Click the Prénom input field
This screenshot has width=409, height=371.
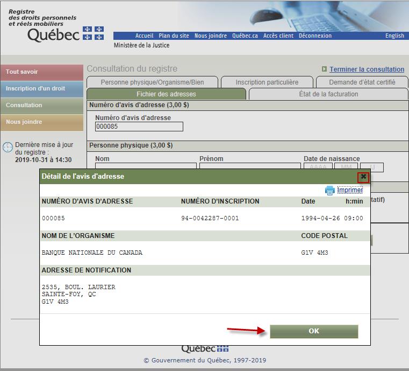[250, 166]
